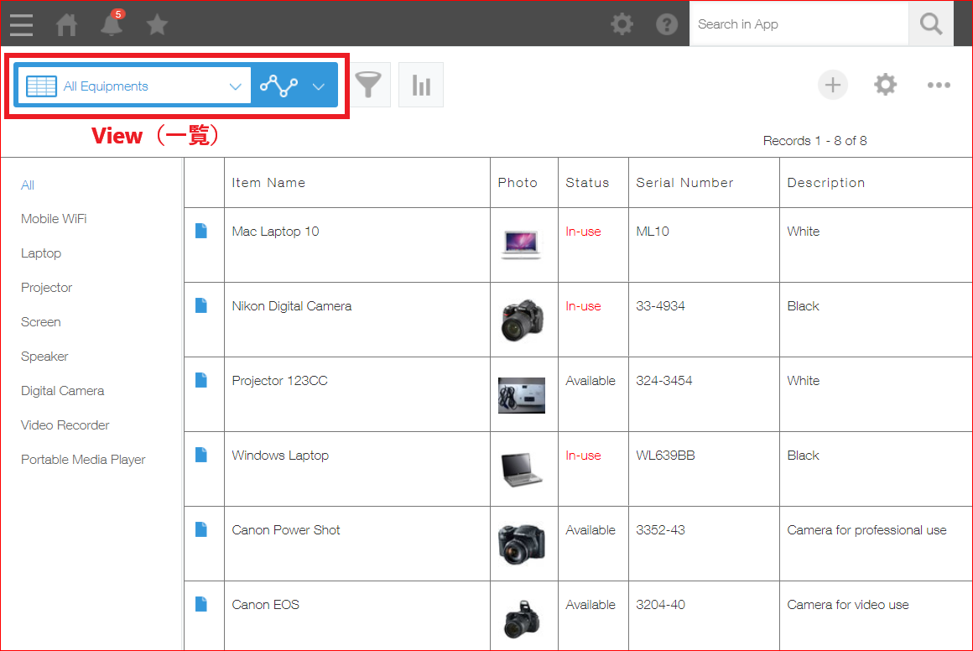Open the three-dots more options menu
973x651 pixels.
tap(939, 85)
